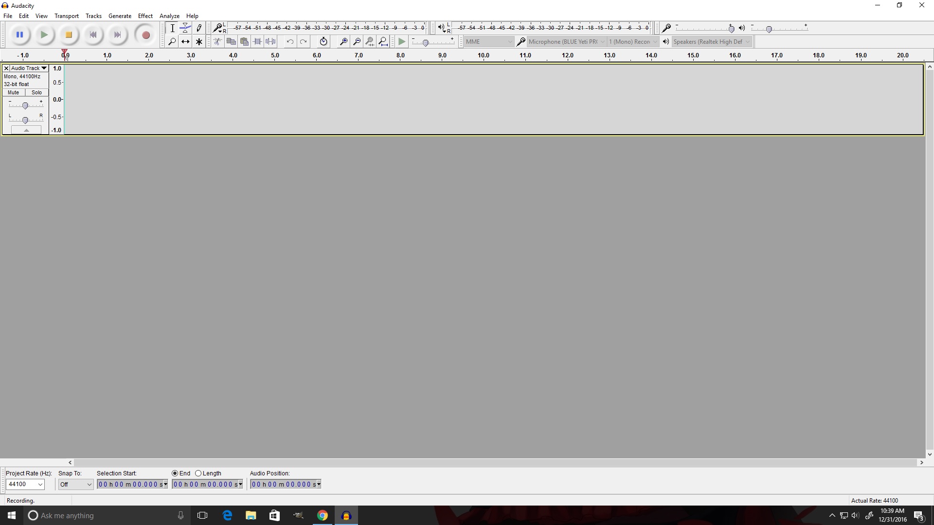Click the track gain slider knob
This screenshot has height=525, width=934.
25,105
